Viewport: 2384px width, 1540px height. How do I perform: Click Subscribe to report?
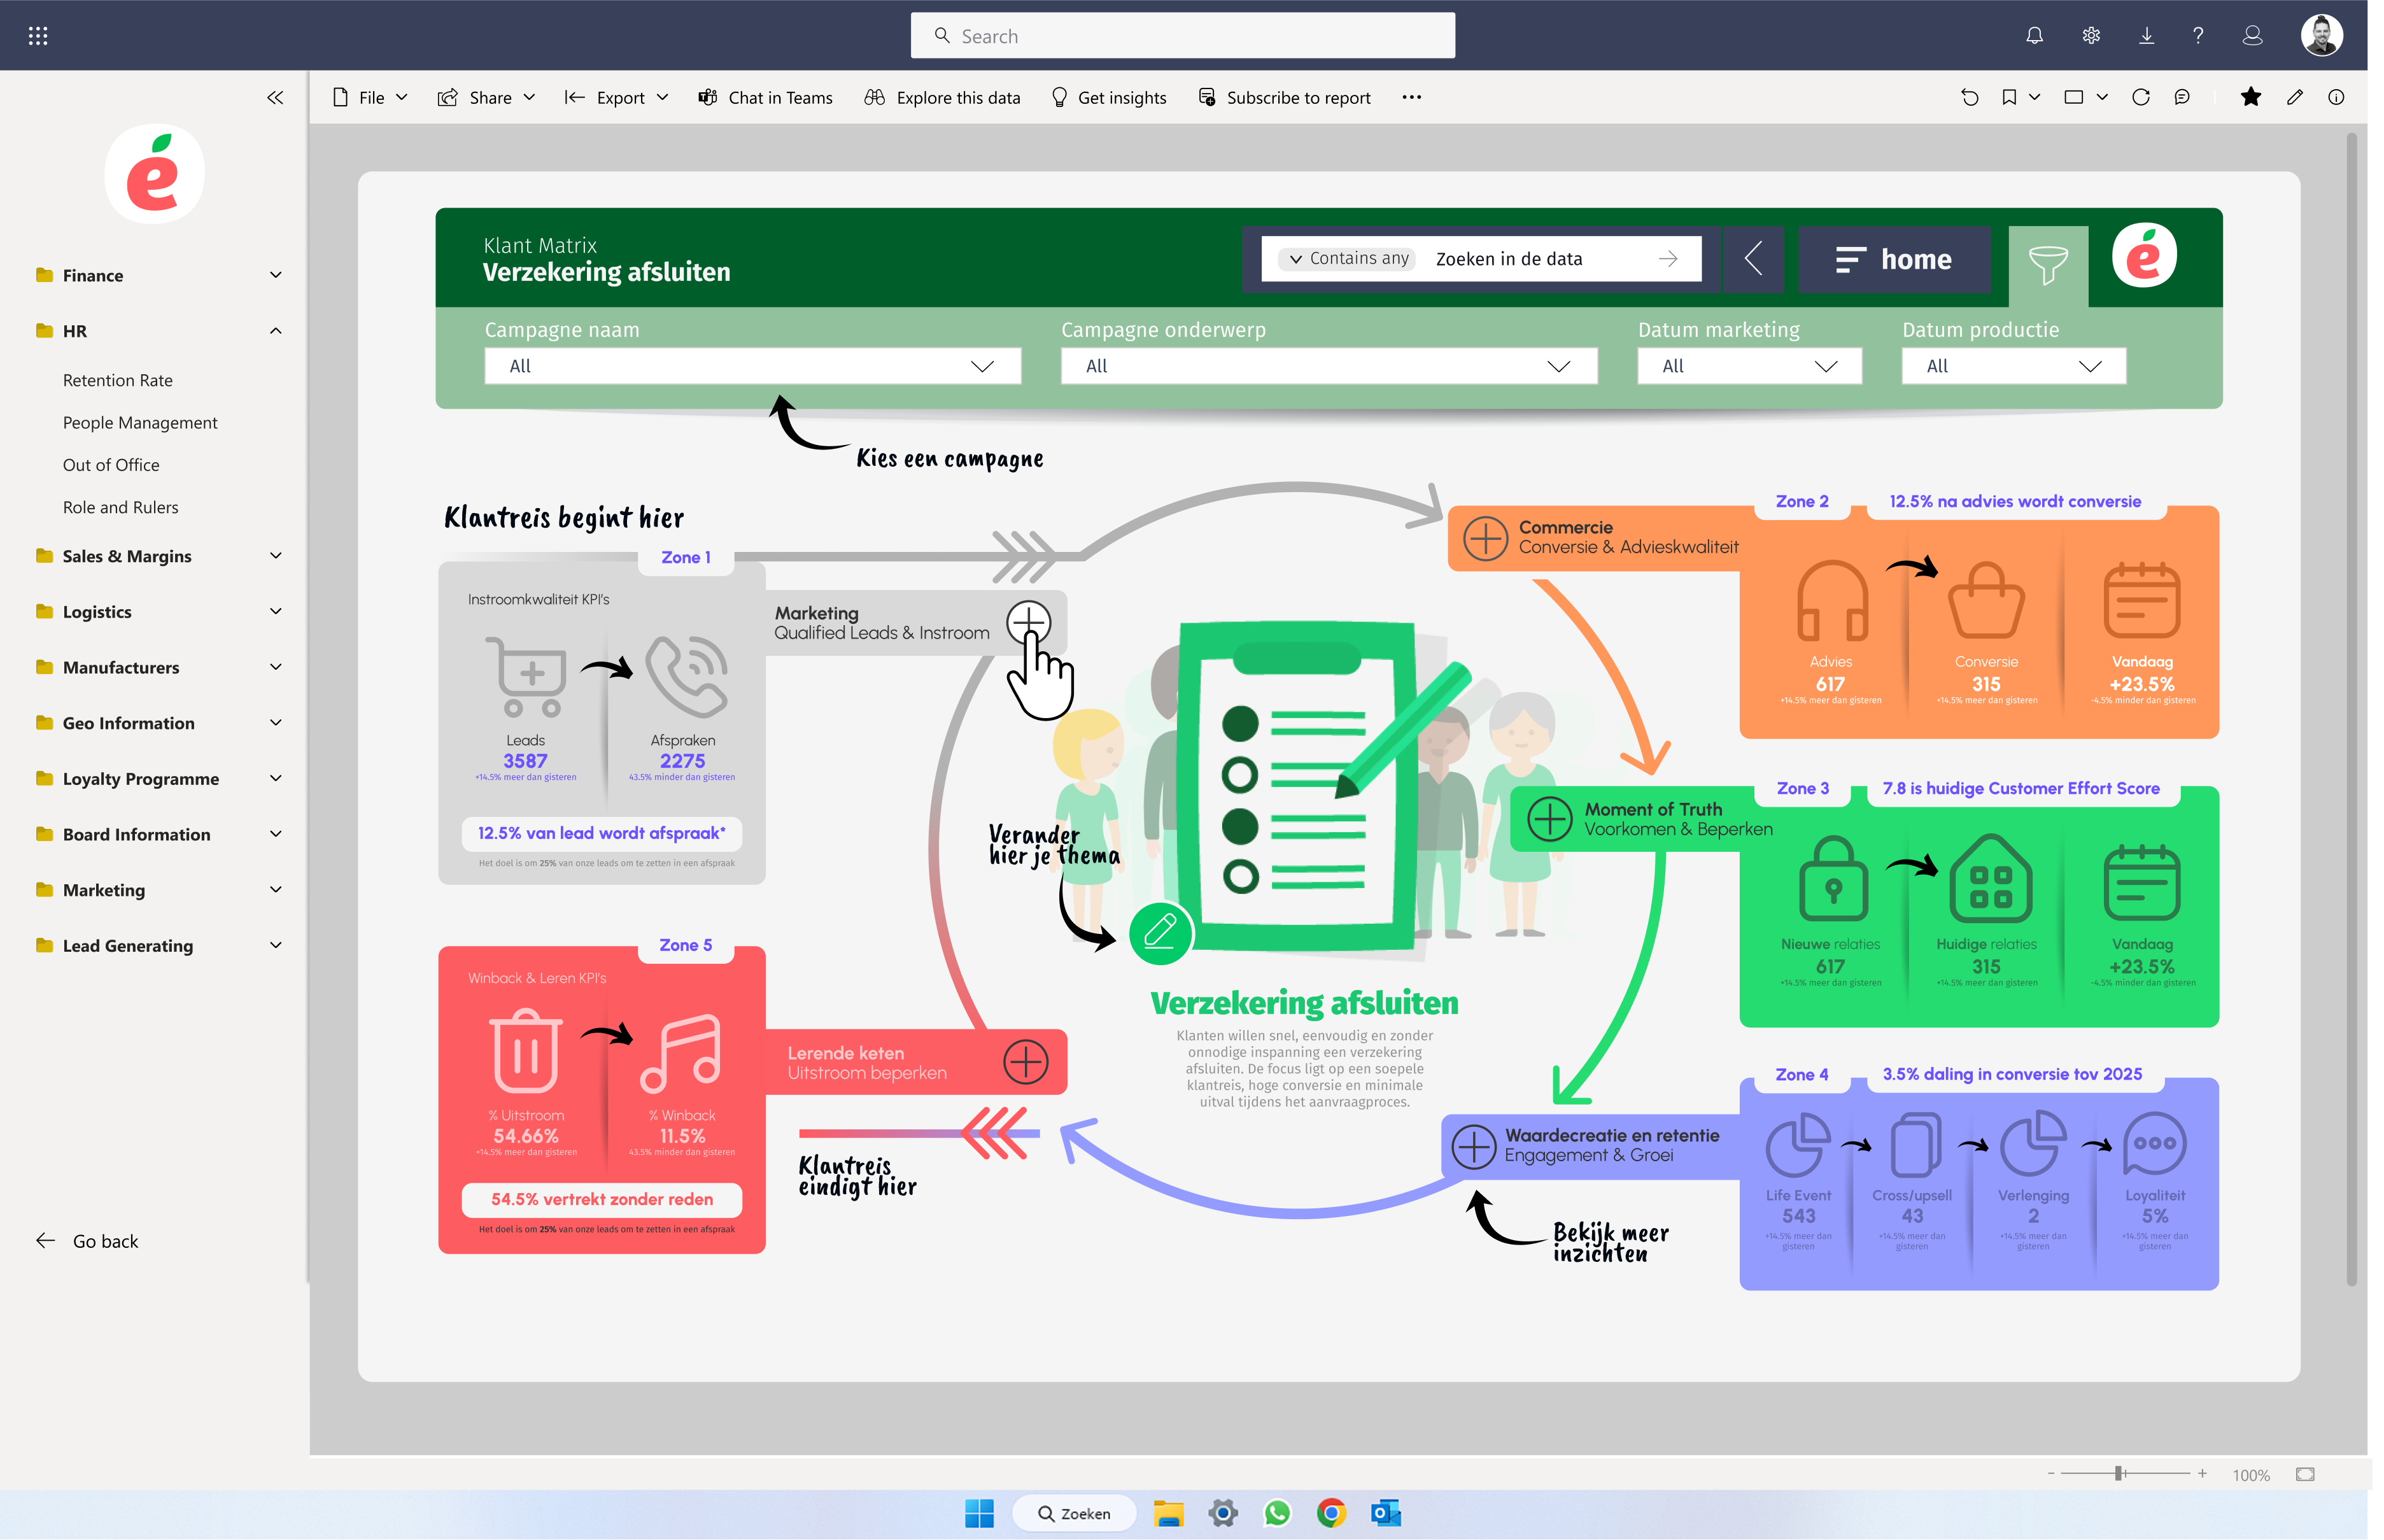click(1284, 97)
